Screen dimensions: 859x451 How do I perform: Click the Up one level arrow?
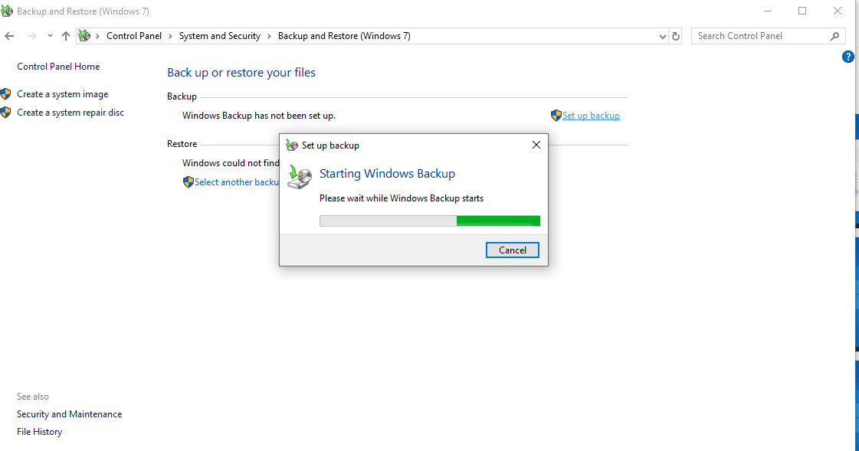pyautogui.click(x=66, y=36)
